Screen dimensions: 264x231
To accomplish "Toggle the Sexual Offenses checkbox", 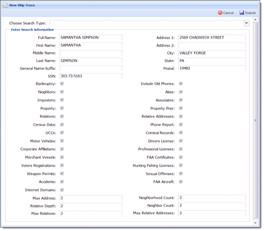I will point(181,173).
